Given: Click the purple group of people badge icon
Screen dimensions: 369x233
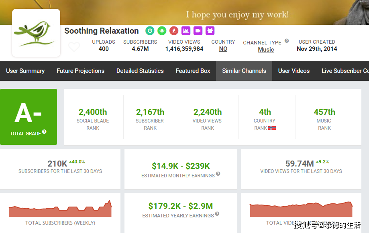Looking at the screenshot, I should coord(210,31).
